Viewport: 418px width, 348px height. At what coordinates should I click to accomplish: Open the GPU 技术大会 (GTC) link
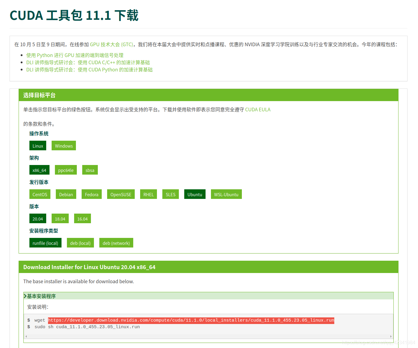click(111, 44)
